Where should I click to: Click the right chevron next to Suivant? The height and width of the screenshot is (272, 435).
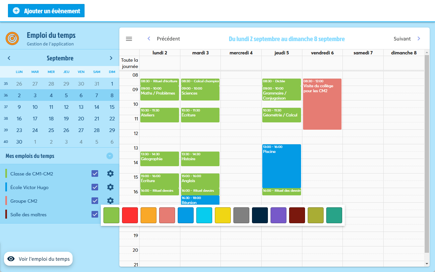pyautogui.click(x=419, y=39)
